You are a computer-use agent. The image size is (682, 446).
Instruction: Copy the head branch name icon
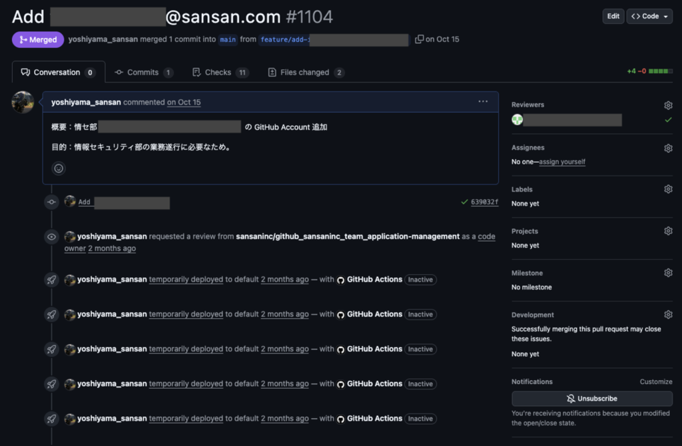(419, 39)
